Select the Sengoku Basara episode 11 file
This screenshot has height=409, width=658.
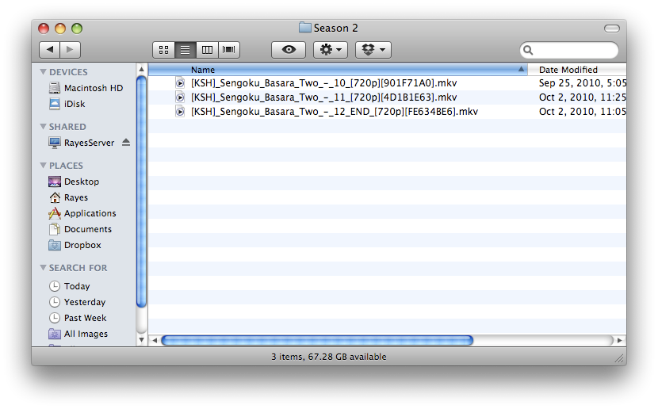click(324, 97)
